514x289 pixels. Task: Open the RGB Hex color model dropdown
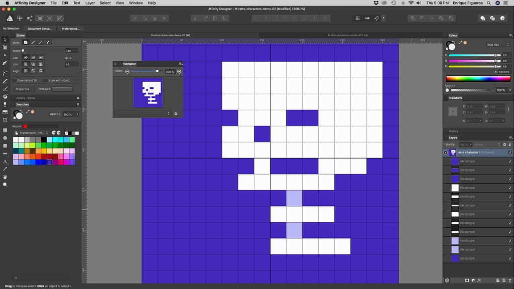click(x=497, y=44)
